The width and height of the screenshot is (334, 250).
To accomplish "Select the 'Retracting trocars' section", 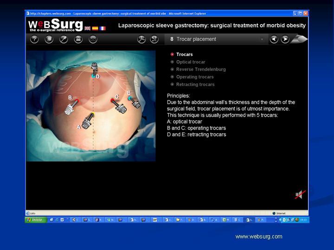I will point(193,84).
